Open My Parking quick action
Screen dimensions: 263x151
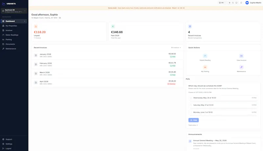pos(205,69)
